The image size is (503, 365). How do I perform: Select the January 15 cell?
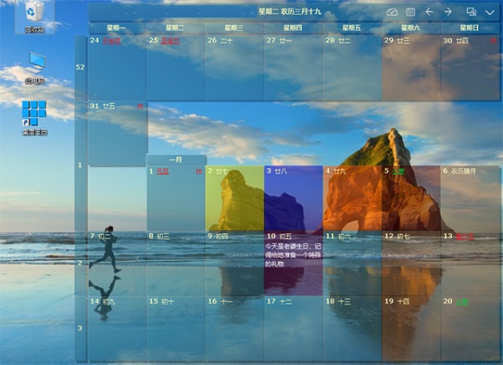(x=176, y=329)
